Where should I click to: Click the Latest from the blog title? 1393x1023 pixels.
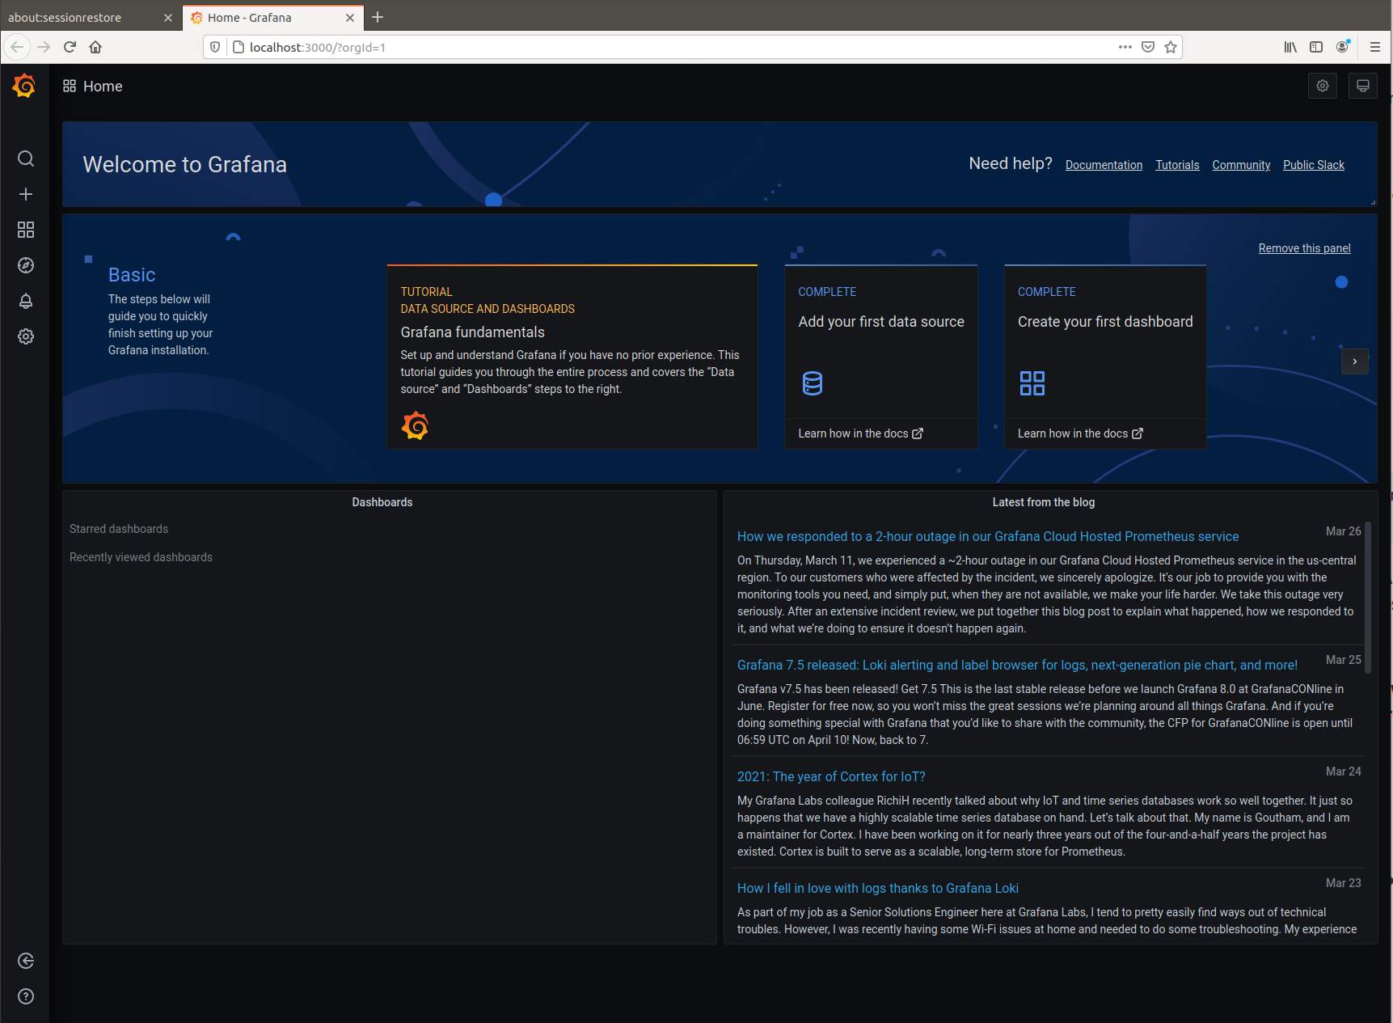click(1044, 502)
